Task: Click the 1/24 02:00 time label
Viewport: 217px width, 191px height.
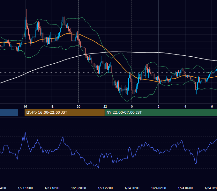Action: coord(159,188)
